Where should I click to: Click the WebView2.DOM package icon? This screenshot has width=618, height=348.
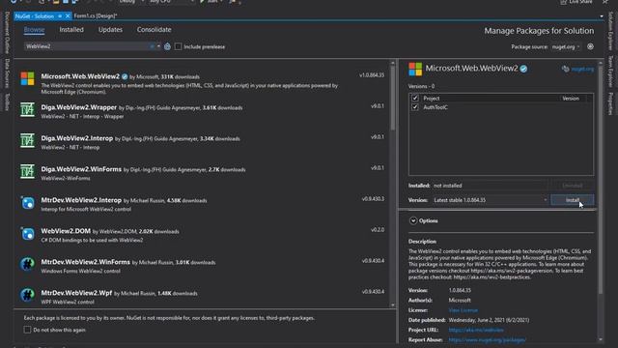tap(28, 233)
